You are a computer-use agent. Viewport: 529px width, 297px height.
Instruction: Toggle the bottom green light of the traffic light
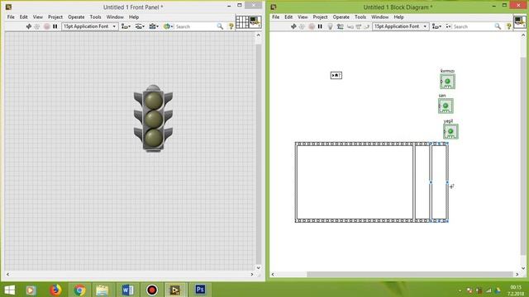click(x=154, y=138)
